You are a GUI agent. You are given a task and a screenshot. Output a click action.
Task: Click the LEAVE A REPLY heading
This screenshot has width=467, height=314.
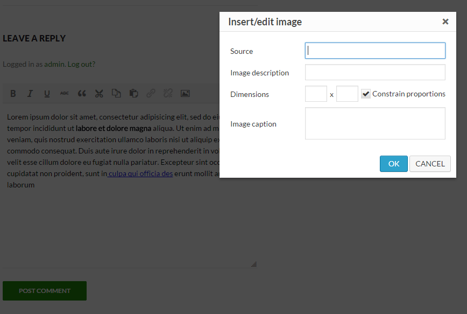(34, 38)
